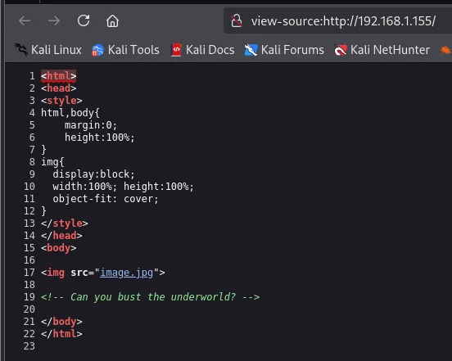Click the opening <style> tag on line 3

tap(61, 101)
